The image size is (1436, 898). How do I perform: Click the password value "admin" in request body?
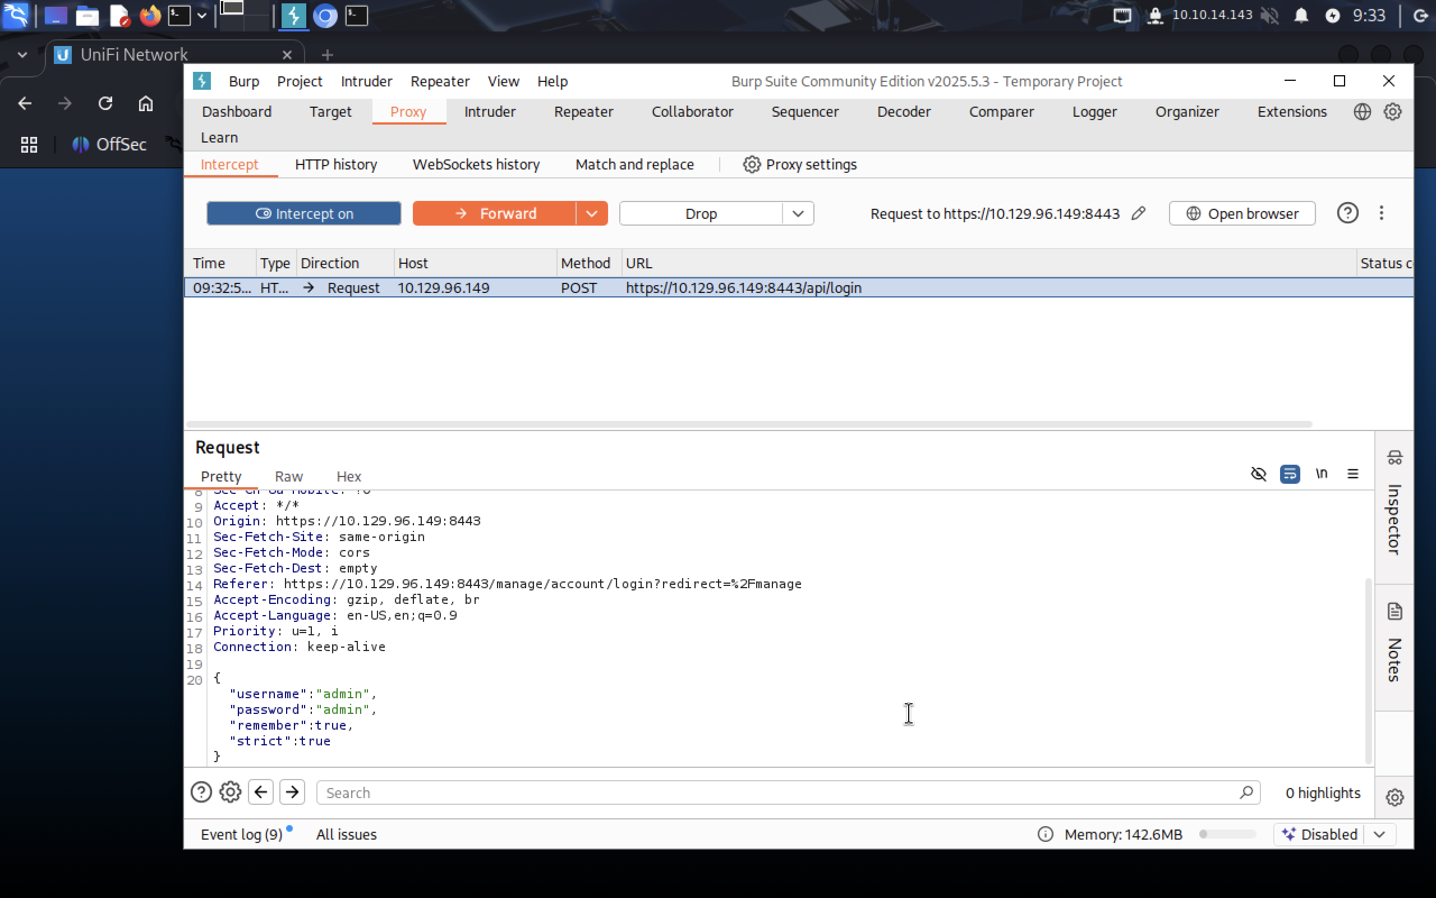point(342,709)
